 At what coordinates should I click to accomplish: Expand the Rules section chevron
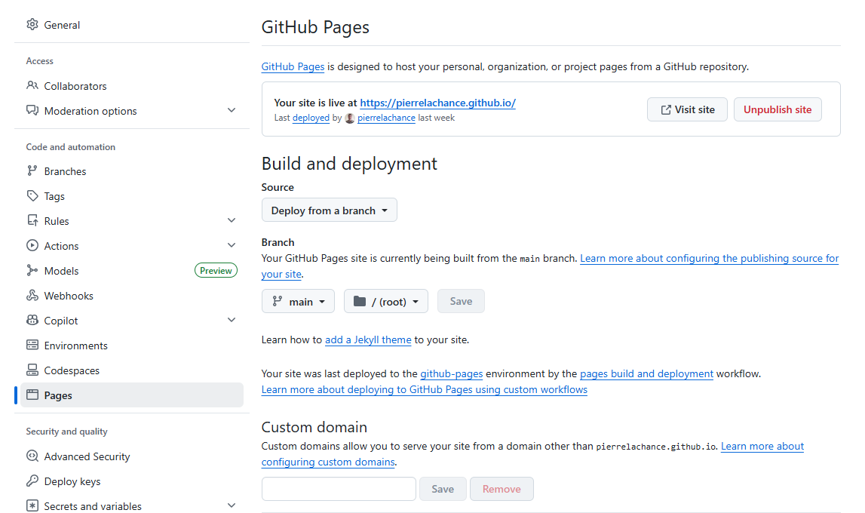(232, 220)
